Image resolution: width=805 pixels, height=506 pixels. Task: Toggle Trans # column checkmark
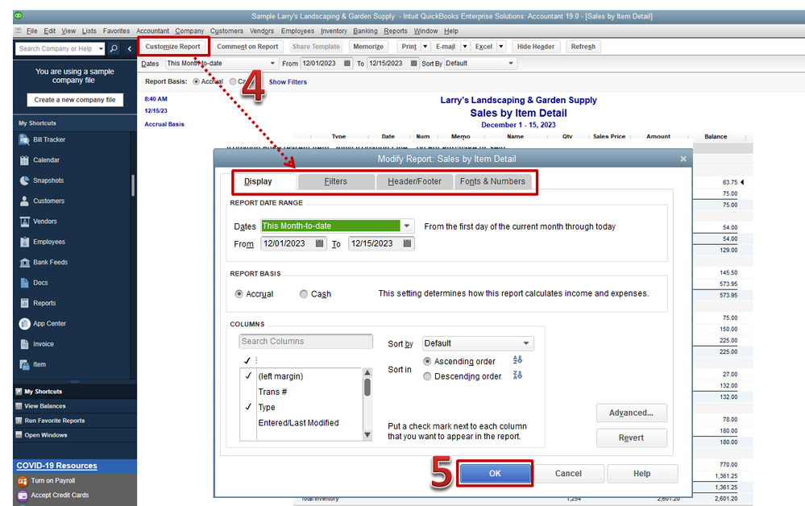click(248, 392)
